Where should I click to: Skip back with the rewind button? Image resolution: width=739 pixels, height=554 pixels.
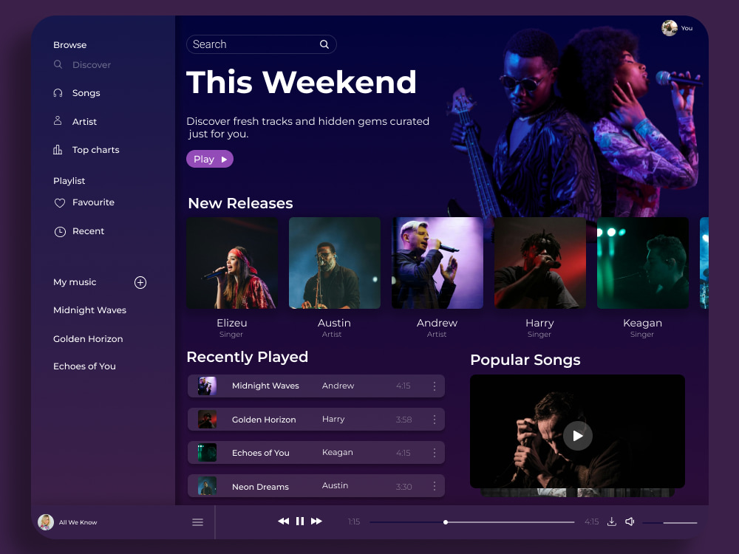click(x=283, y=521)
